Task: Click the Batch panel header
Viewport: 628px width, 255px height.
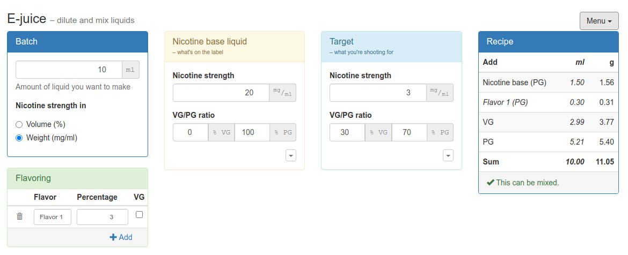Action: pos(77,42)
